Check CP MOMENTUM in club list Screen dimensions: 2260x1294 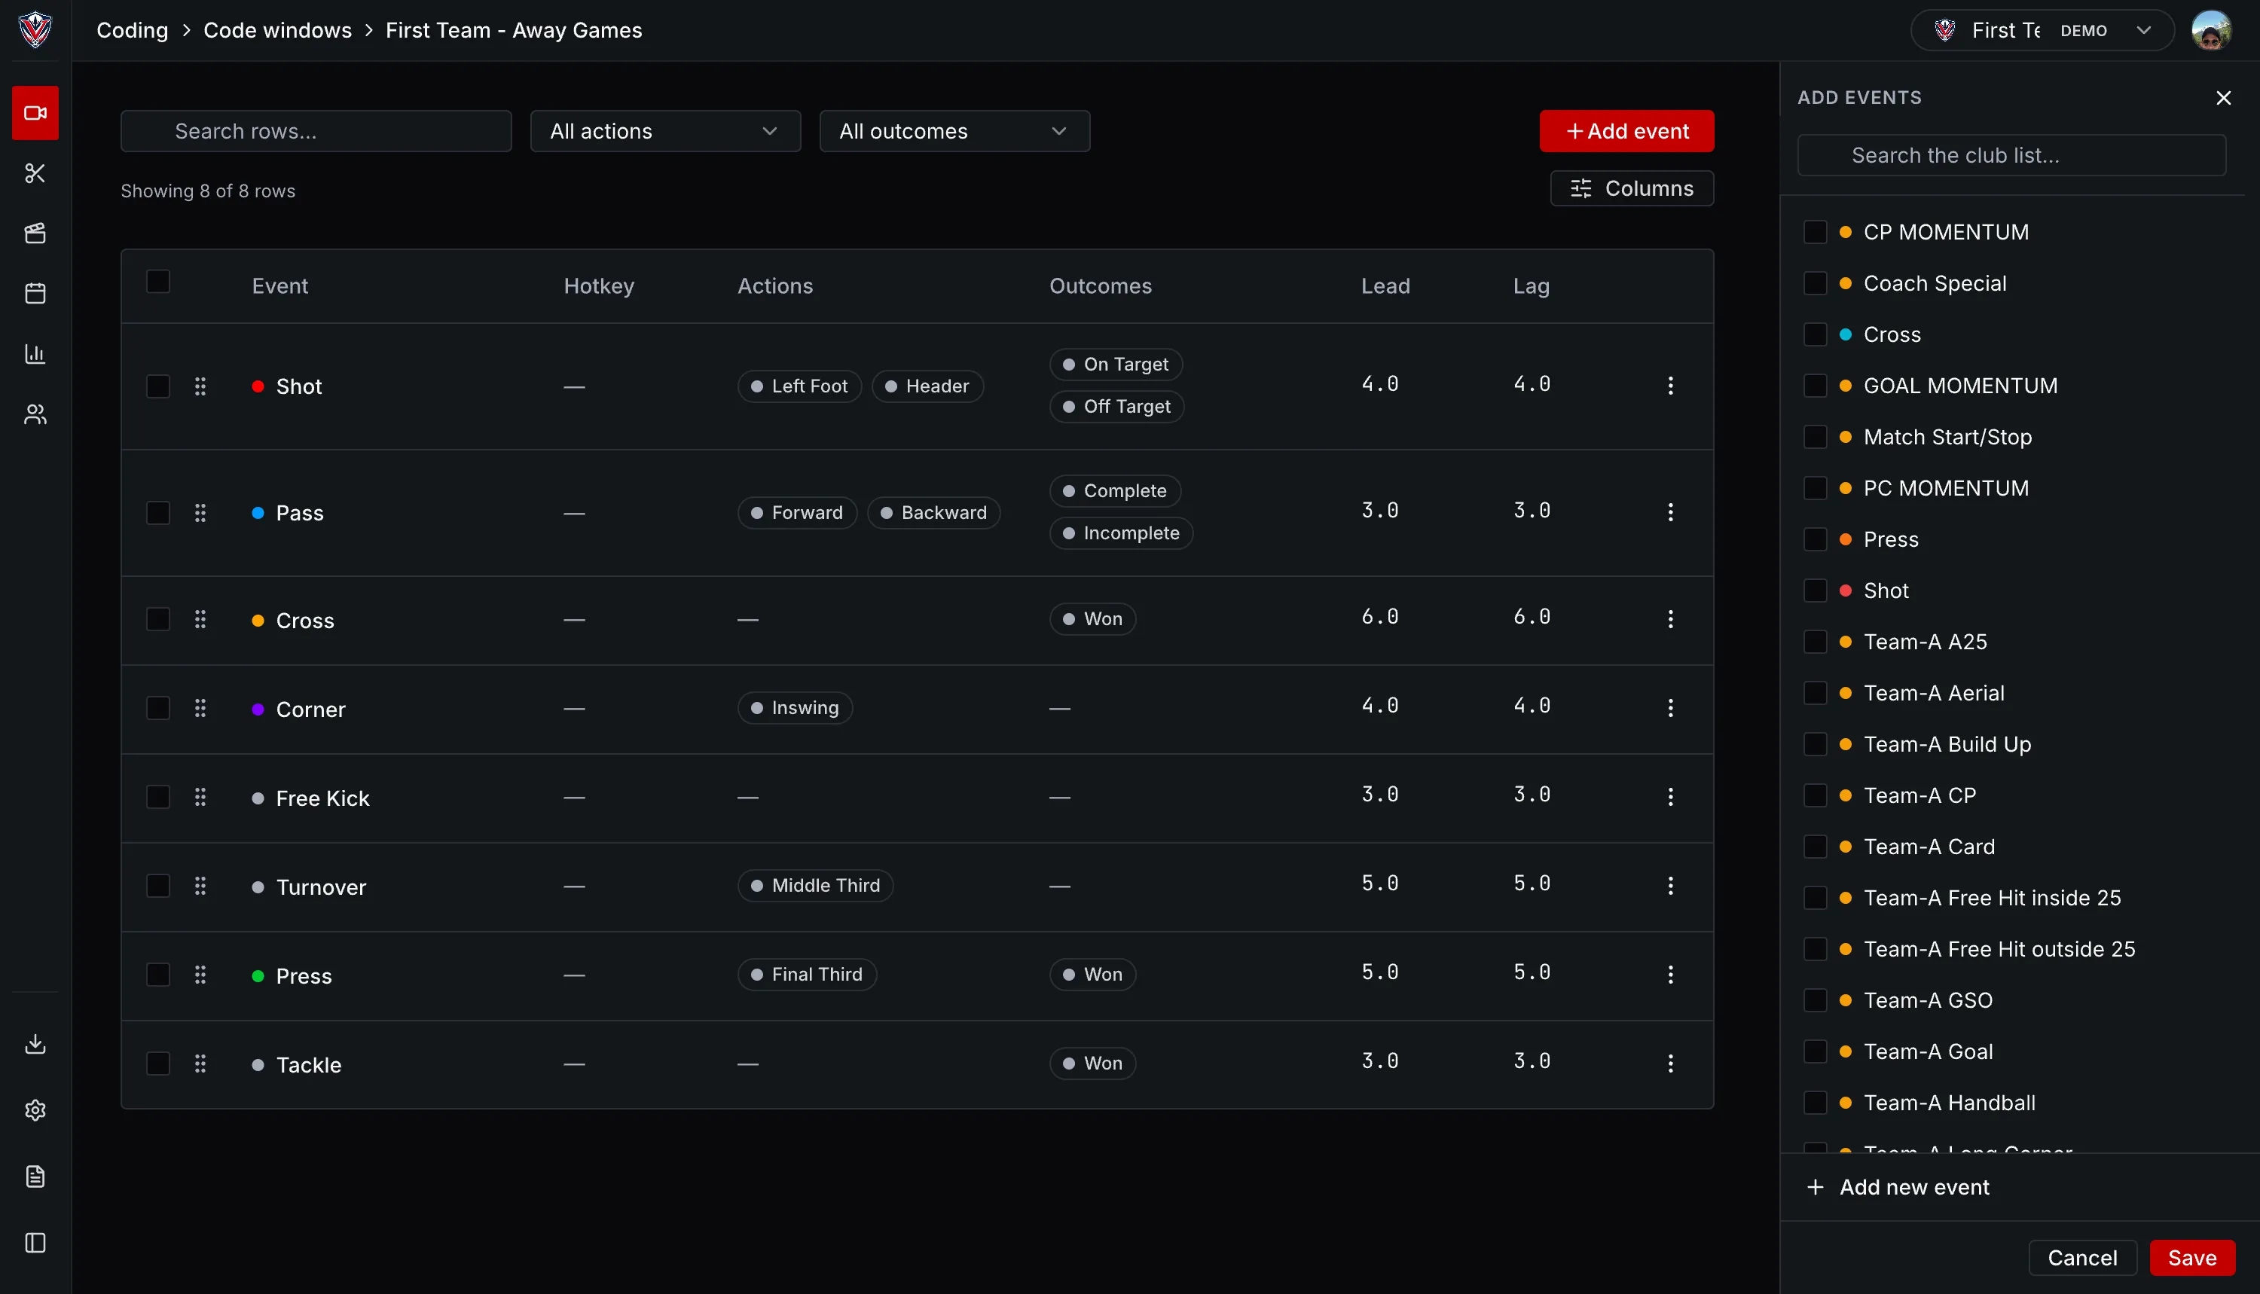(x=1816, y=232)
